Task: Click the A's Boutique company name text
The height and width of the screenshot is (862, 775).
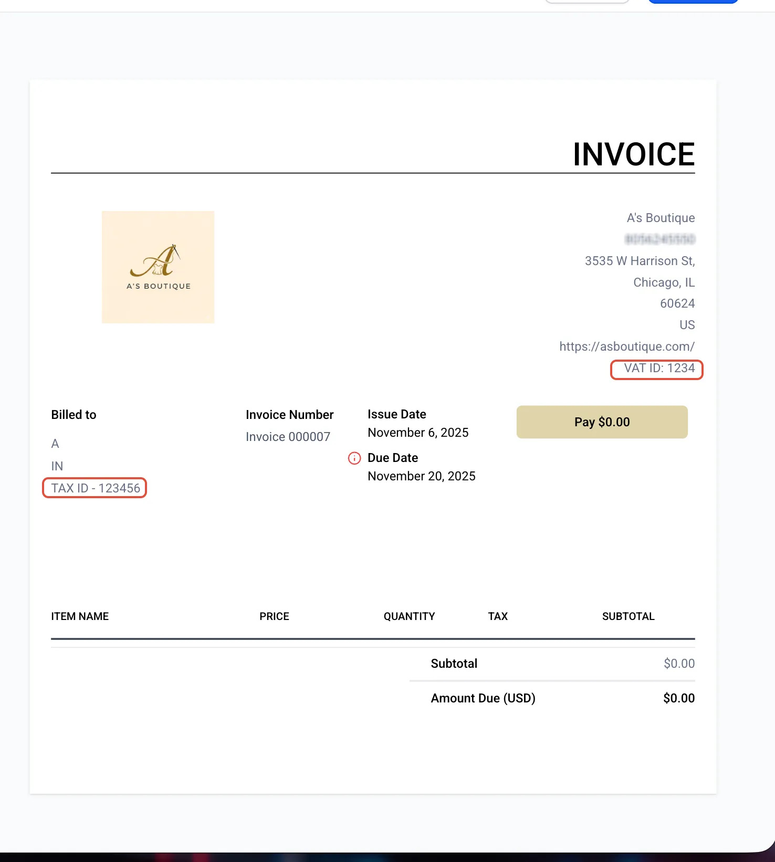Action: point(661,218)
